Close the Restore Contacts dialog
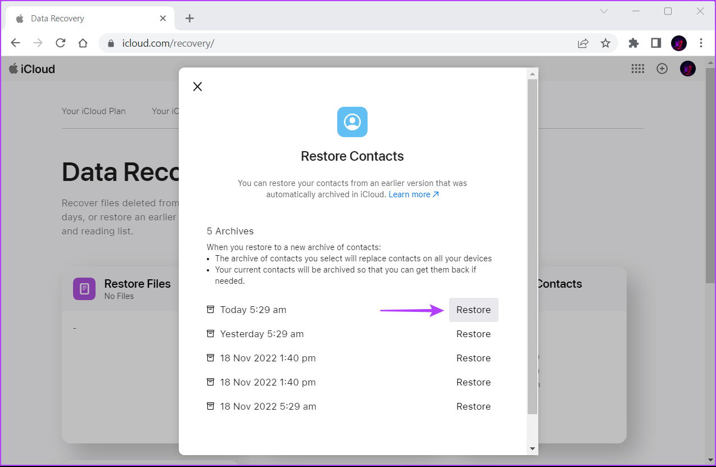The width and height of the screenshot is (716, 467). point(197,87)
